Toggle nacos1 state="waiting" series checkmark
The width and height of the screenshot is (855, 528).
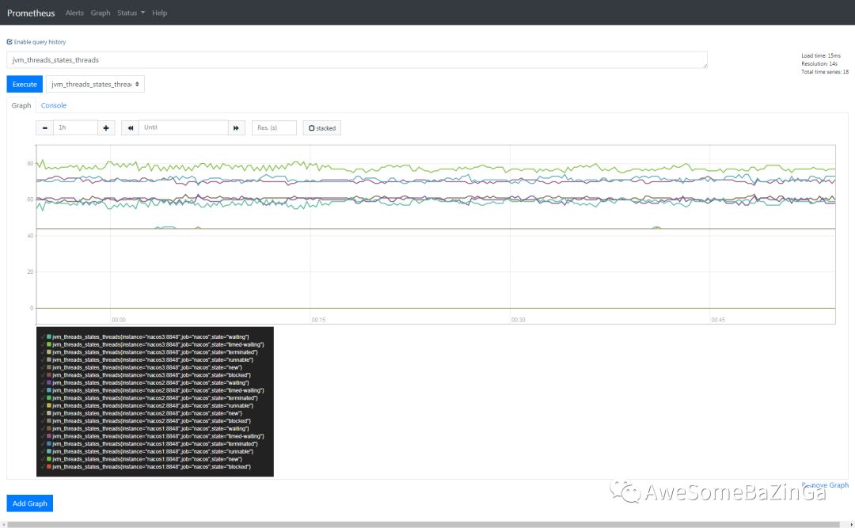(43, 429)
